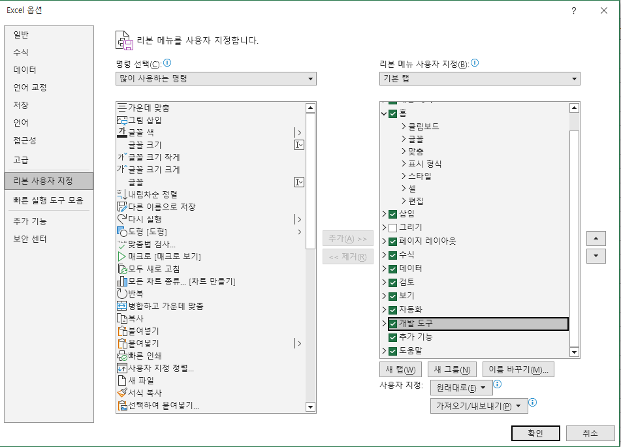Toggle the 페이지 레이아웃 checkbox
The width and height of the screenshot is (621, 447).
(393, 241)
